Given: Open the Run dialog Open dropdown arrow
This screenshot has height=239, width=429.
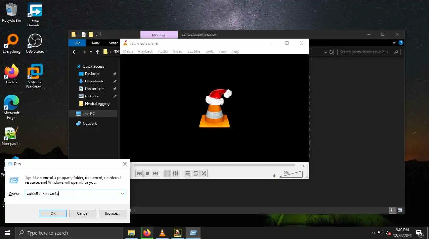Looking at the screenshot, I should click(x=122, y=194).
